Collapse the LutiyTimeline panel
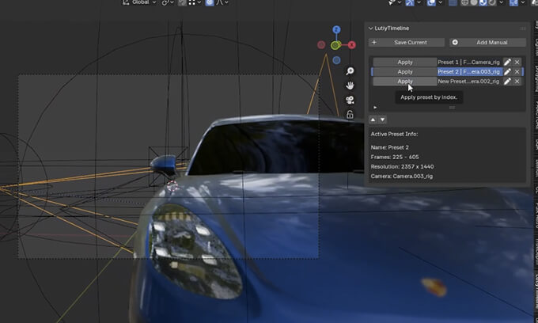 [372, 28]
